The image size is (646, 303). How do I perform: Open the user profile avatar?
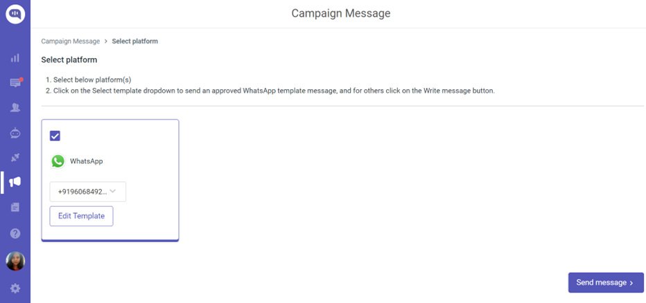[x=15, y=261]
